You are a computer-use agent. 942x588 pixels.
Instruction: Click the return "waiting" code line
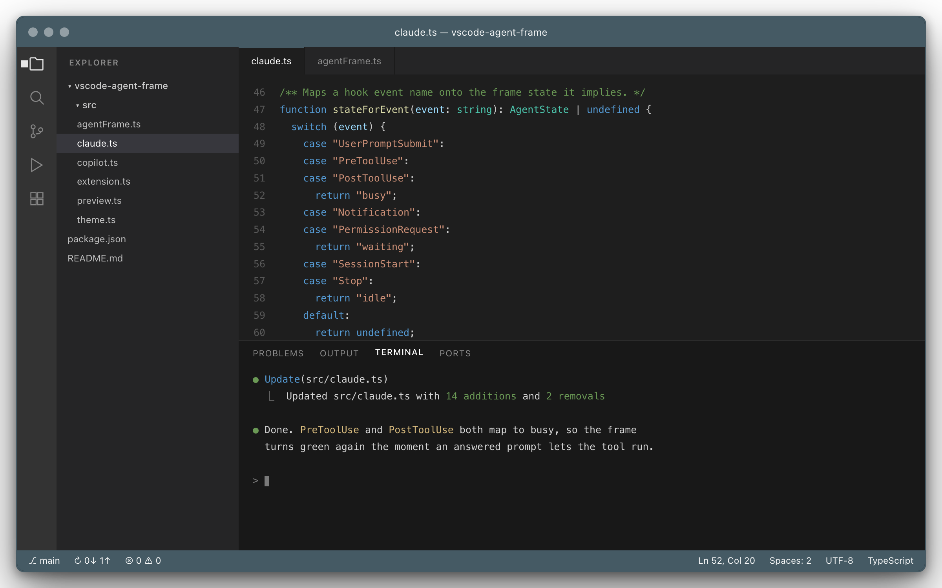point(365,247)
